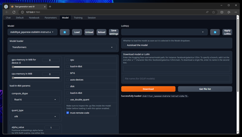Click gpu-memory numeric value field

(51, 60)
